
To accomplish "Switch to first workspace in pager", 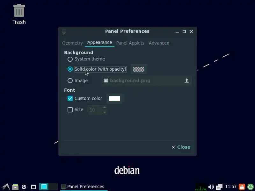I will point(44,187).
